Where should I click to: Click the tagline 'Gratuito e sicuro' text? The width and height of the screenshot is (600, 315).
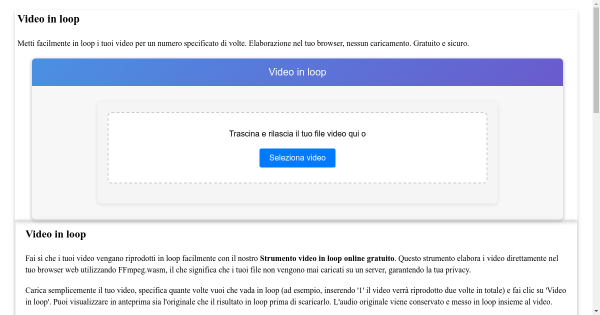click(x=441, y=43)
